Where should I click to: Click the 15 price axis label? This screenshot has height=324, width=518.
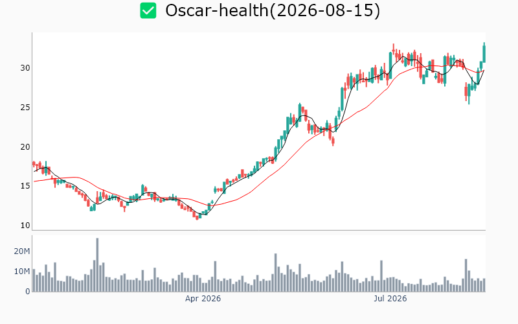(x=25, y=186)
